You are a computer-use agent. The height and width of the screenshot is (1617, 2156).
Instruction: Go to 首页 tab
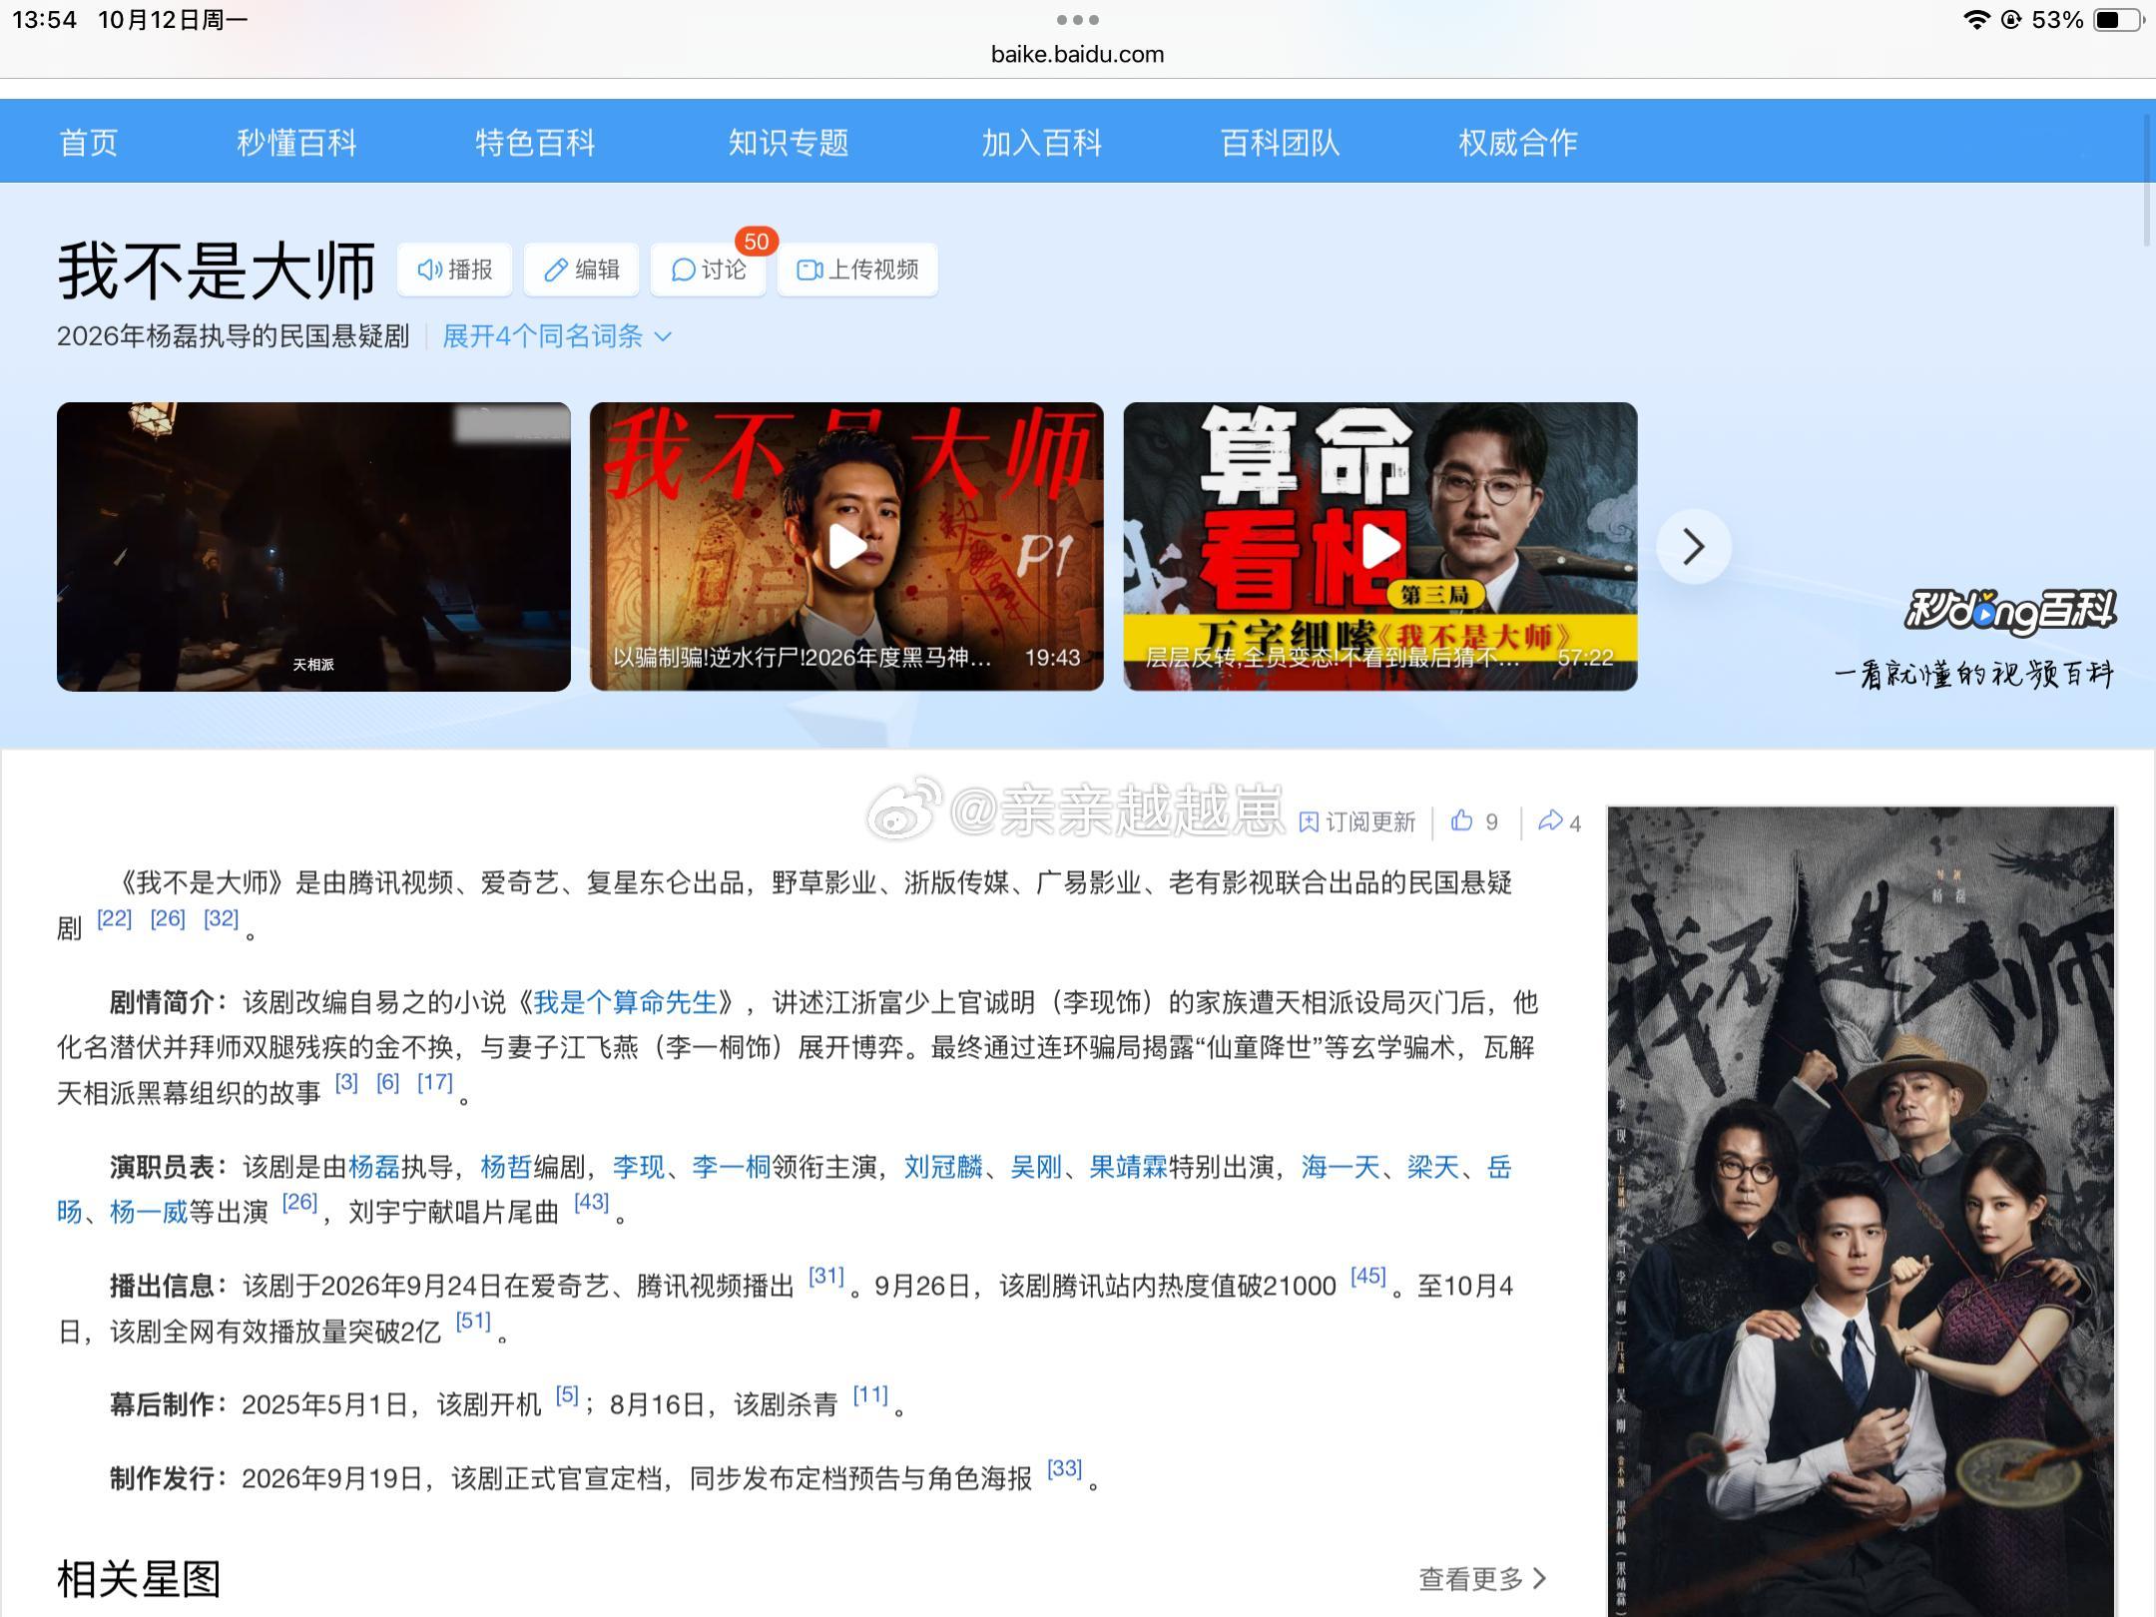pos(89,142)
